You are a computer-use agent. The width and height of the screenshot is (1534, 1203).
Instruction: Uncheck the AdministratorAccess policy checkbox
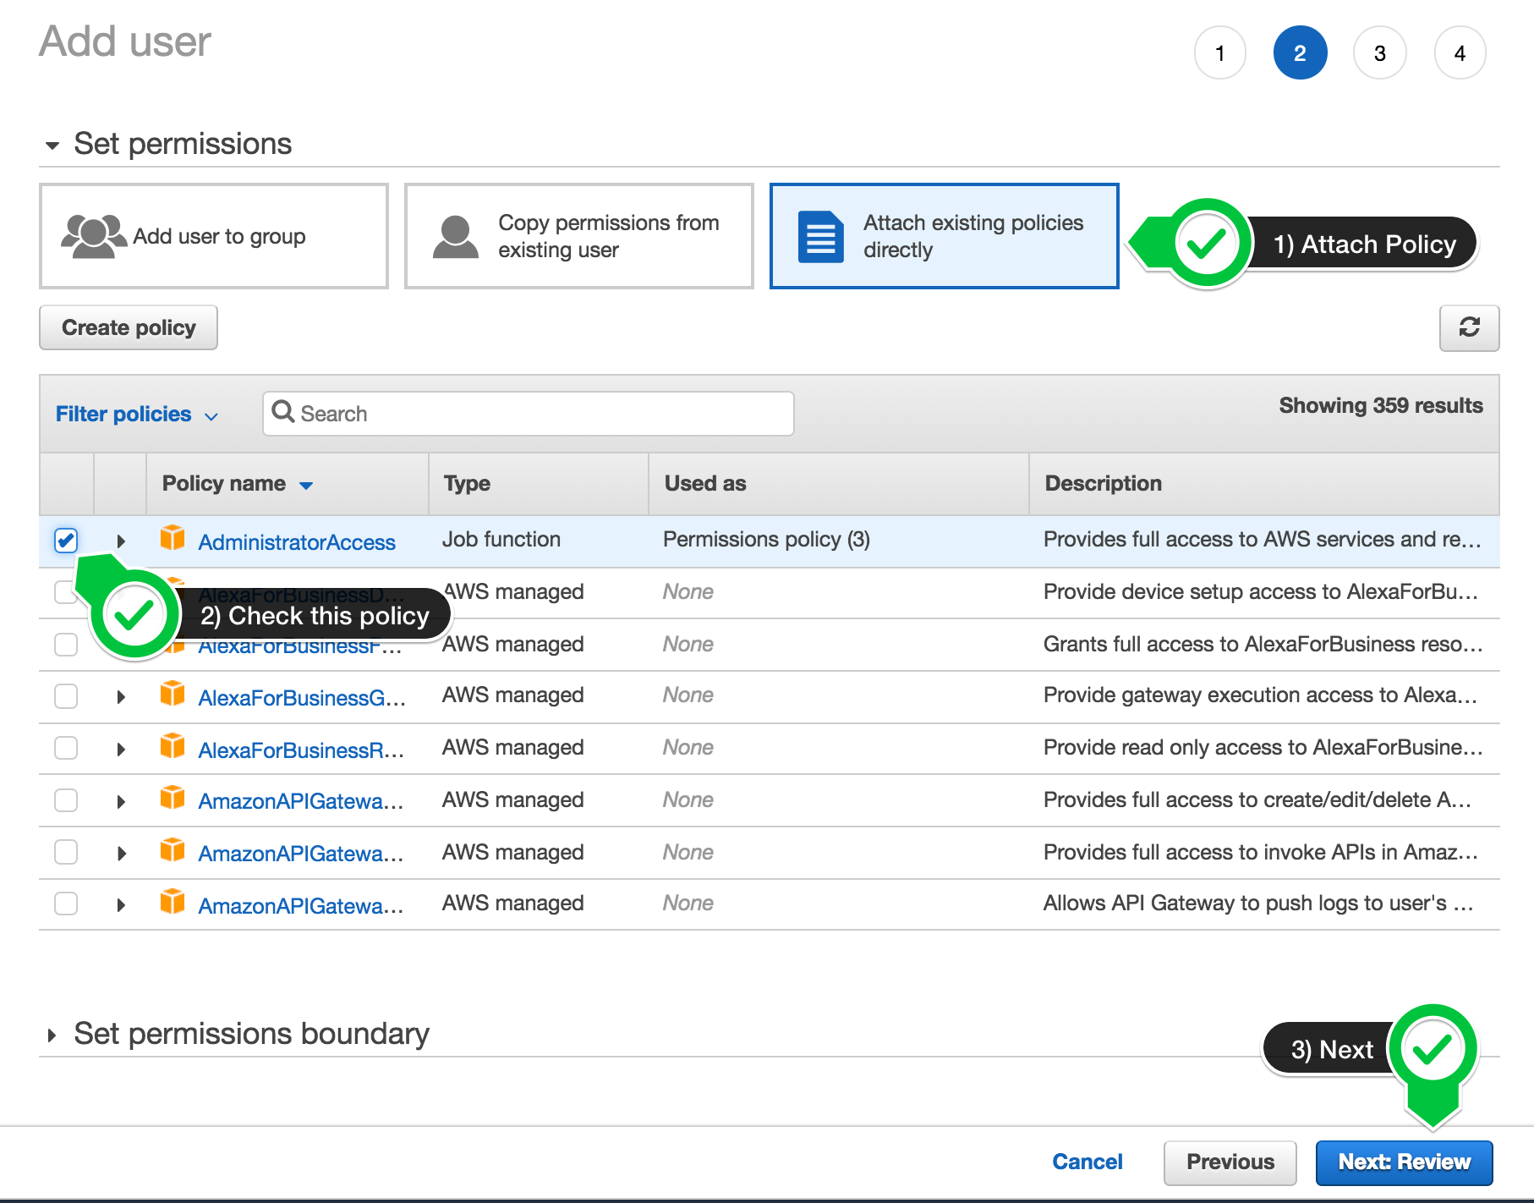coord(66,540)
